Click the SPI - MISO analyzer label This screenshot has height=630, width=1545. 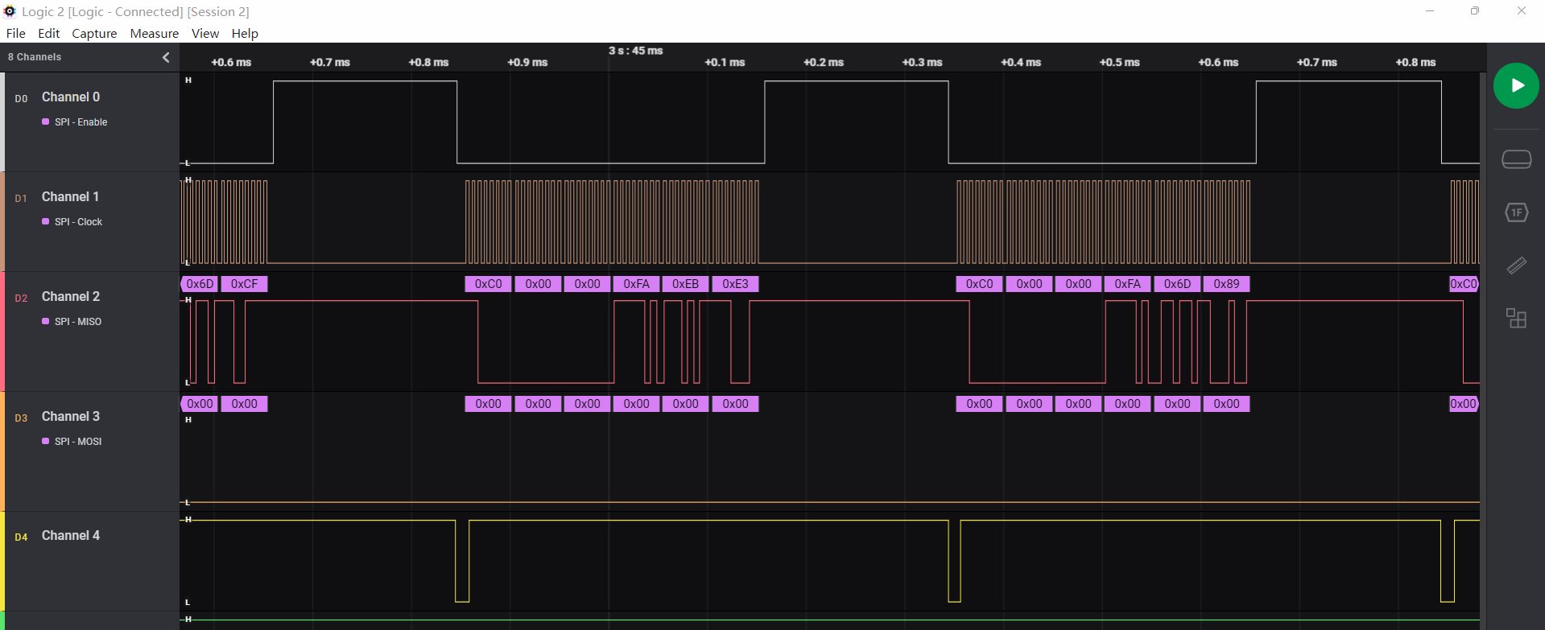(78, 322)
